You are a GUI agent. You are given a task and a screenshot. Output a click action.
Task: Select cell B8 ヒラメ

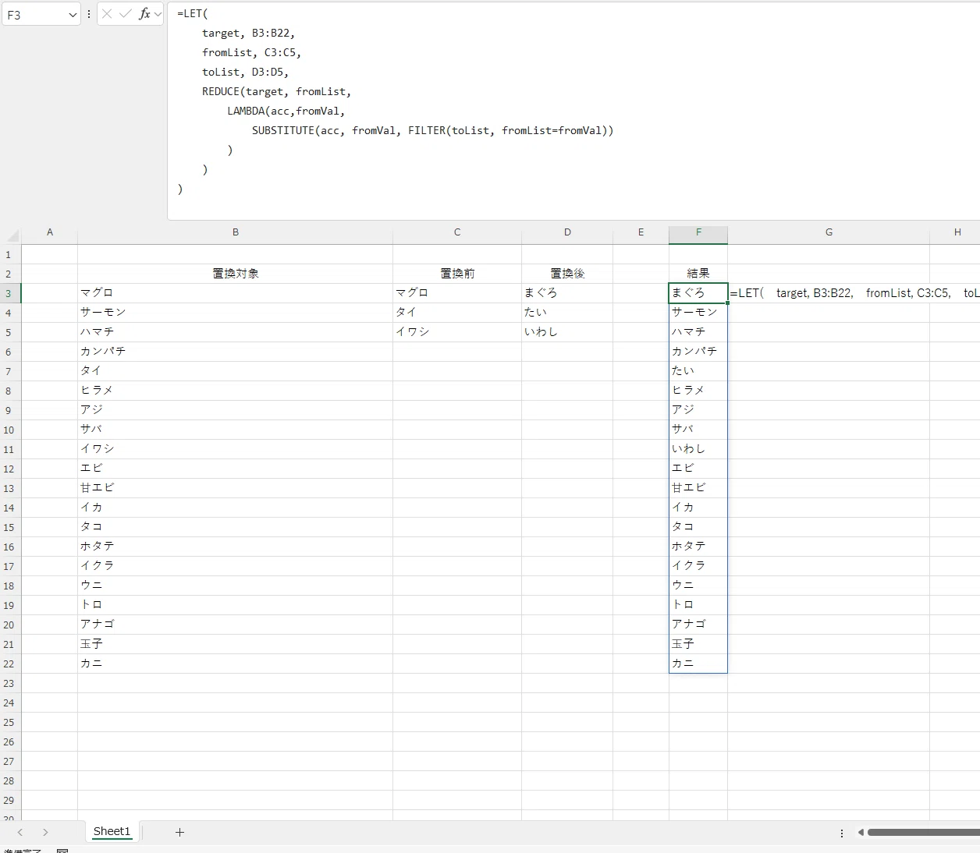[236, 391]
